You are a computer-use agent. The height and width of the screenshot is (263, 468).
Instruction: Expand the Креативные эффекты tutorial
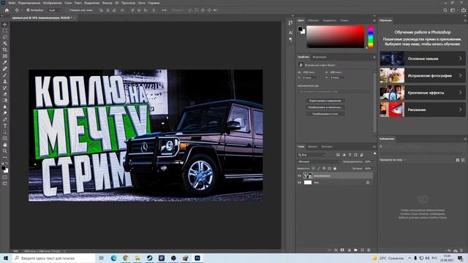point(423,93)
